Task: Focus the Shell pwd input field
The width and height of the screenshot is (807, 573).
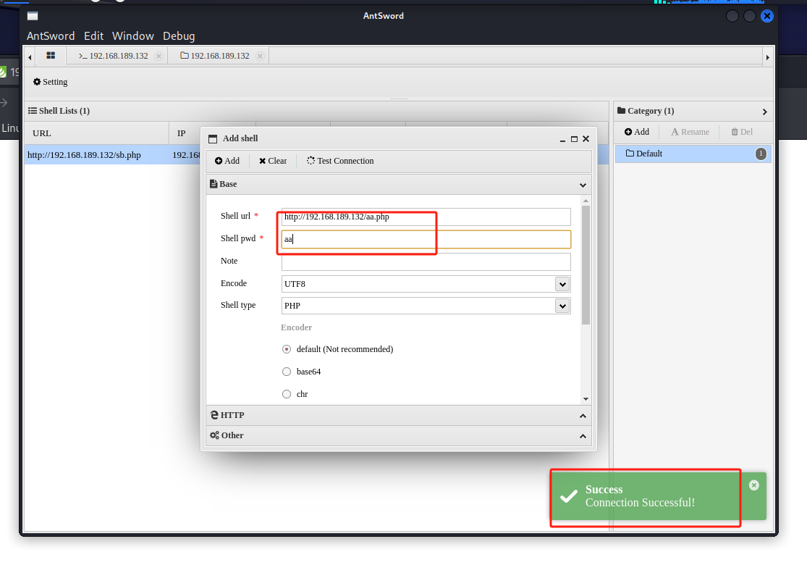Action: 426,239
